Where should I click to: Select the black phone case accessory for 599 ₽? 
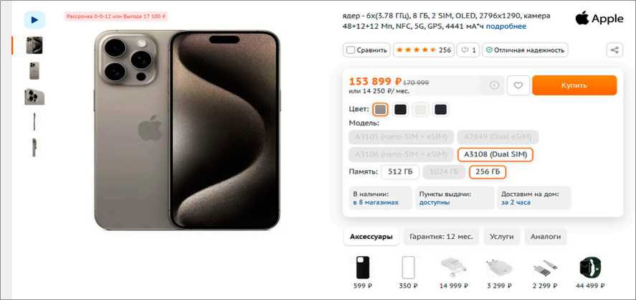(x=362, y=268)
